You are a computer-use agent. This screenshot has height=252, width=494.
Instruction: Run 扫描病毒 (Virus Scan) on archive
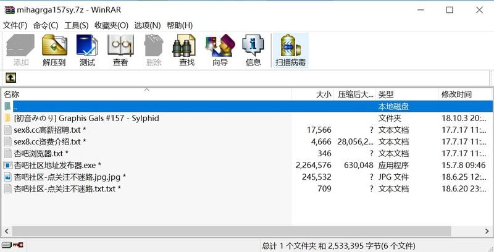point(290,50)
